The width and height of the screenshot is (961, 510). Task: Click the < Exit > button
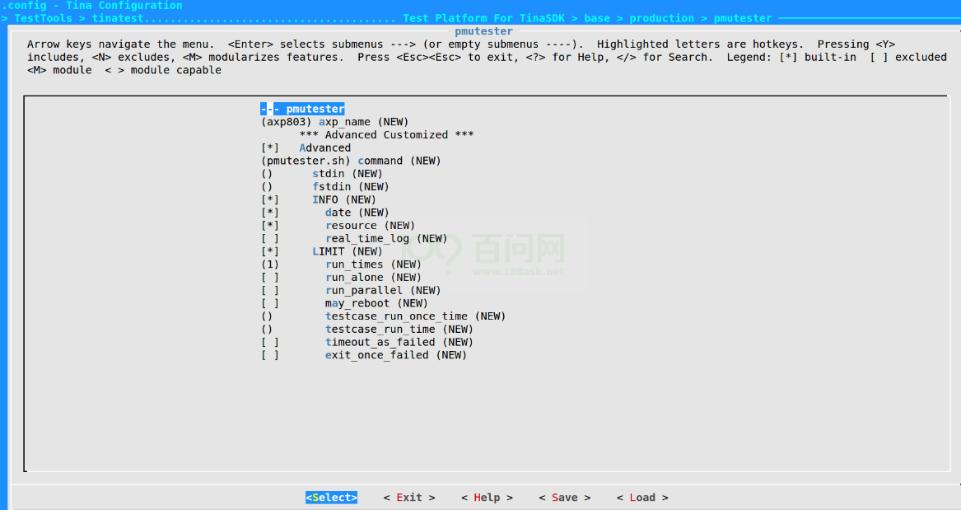click(x=409, y=498)
